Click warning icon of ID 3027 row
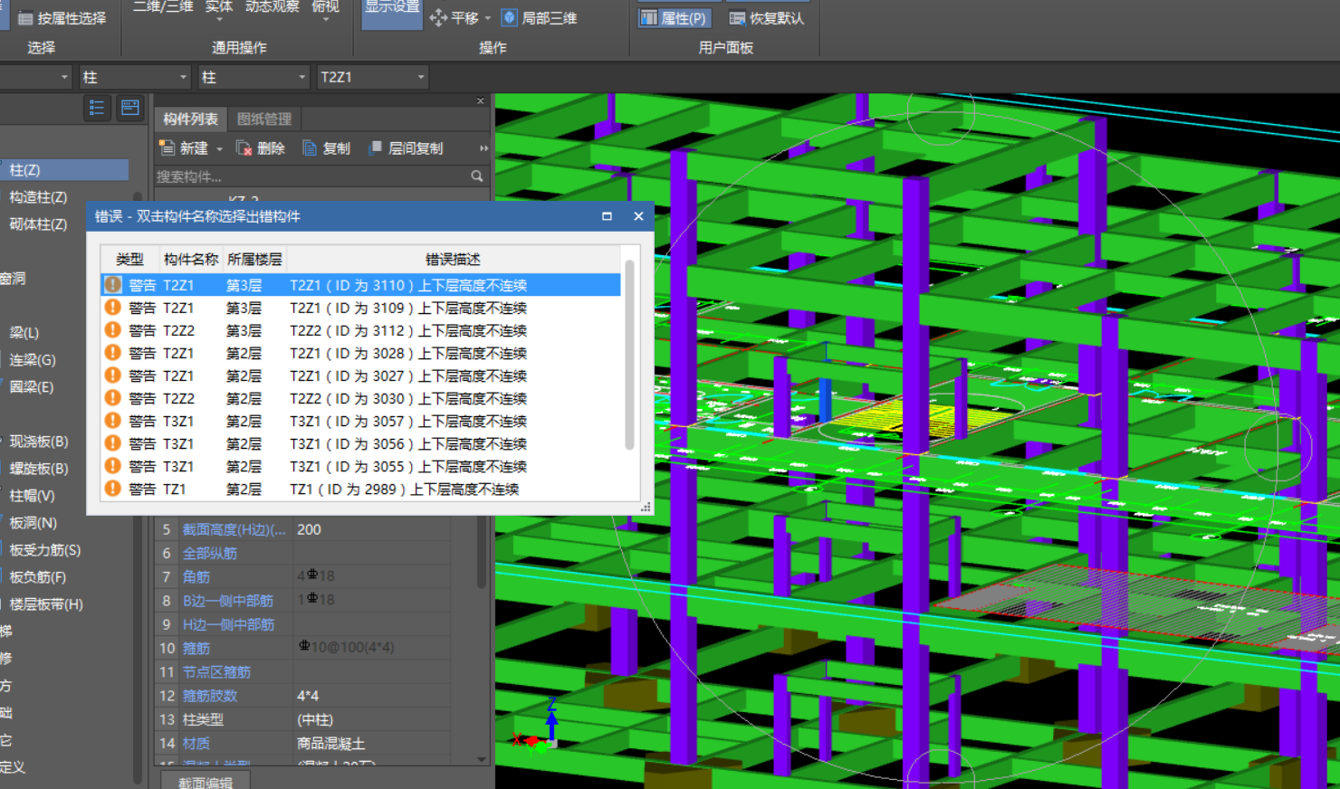This screenshot has height=789, width=1340. click(x=113, y=375)
